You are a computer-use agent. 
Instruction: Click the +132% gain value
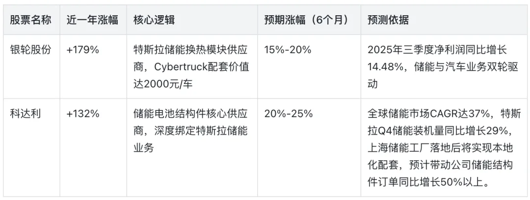(83, 114)
